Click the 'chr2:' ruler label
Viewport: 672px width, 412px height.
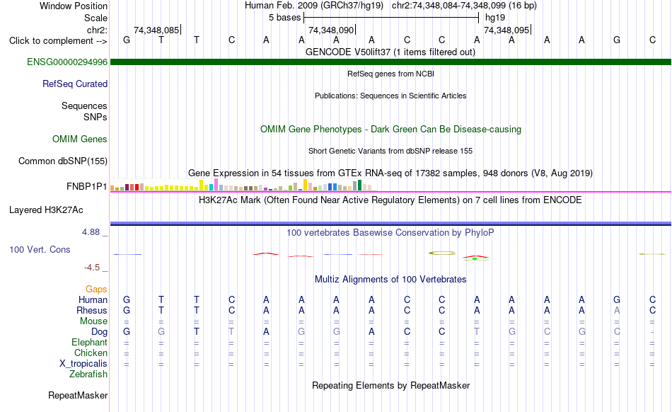tap(97, 30)
